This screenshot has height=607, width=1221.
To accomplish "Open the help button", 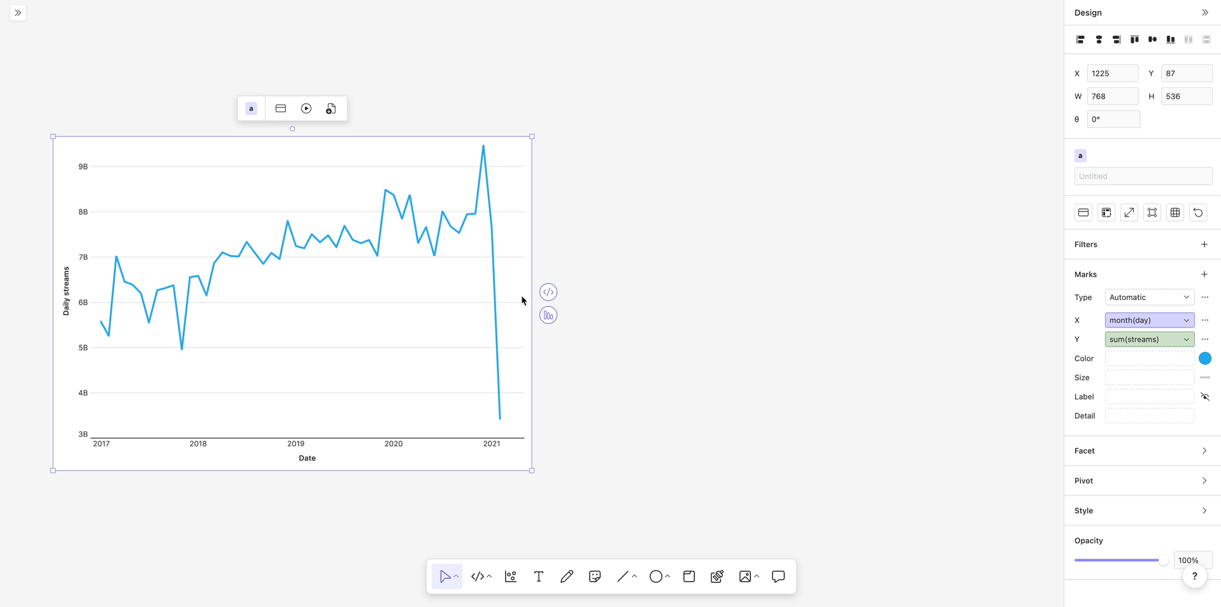I will (1195, 576).
